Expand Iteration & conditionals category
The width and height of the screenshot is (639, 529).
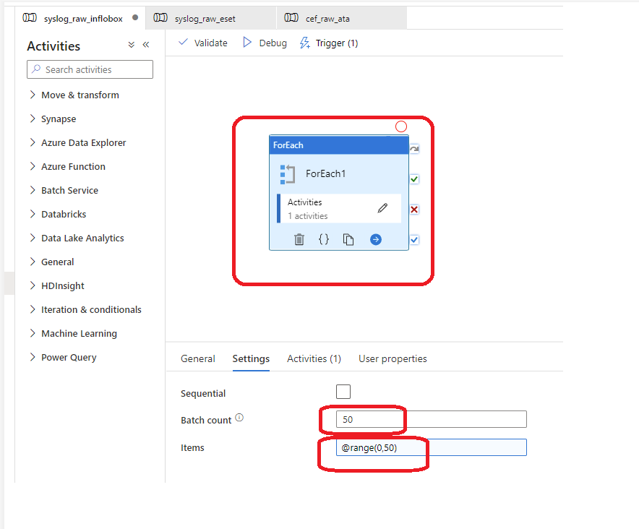pyautogui.click(x=85, y=310)
